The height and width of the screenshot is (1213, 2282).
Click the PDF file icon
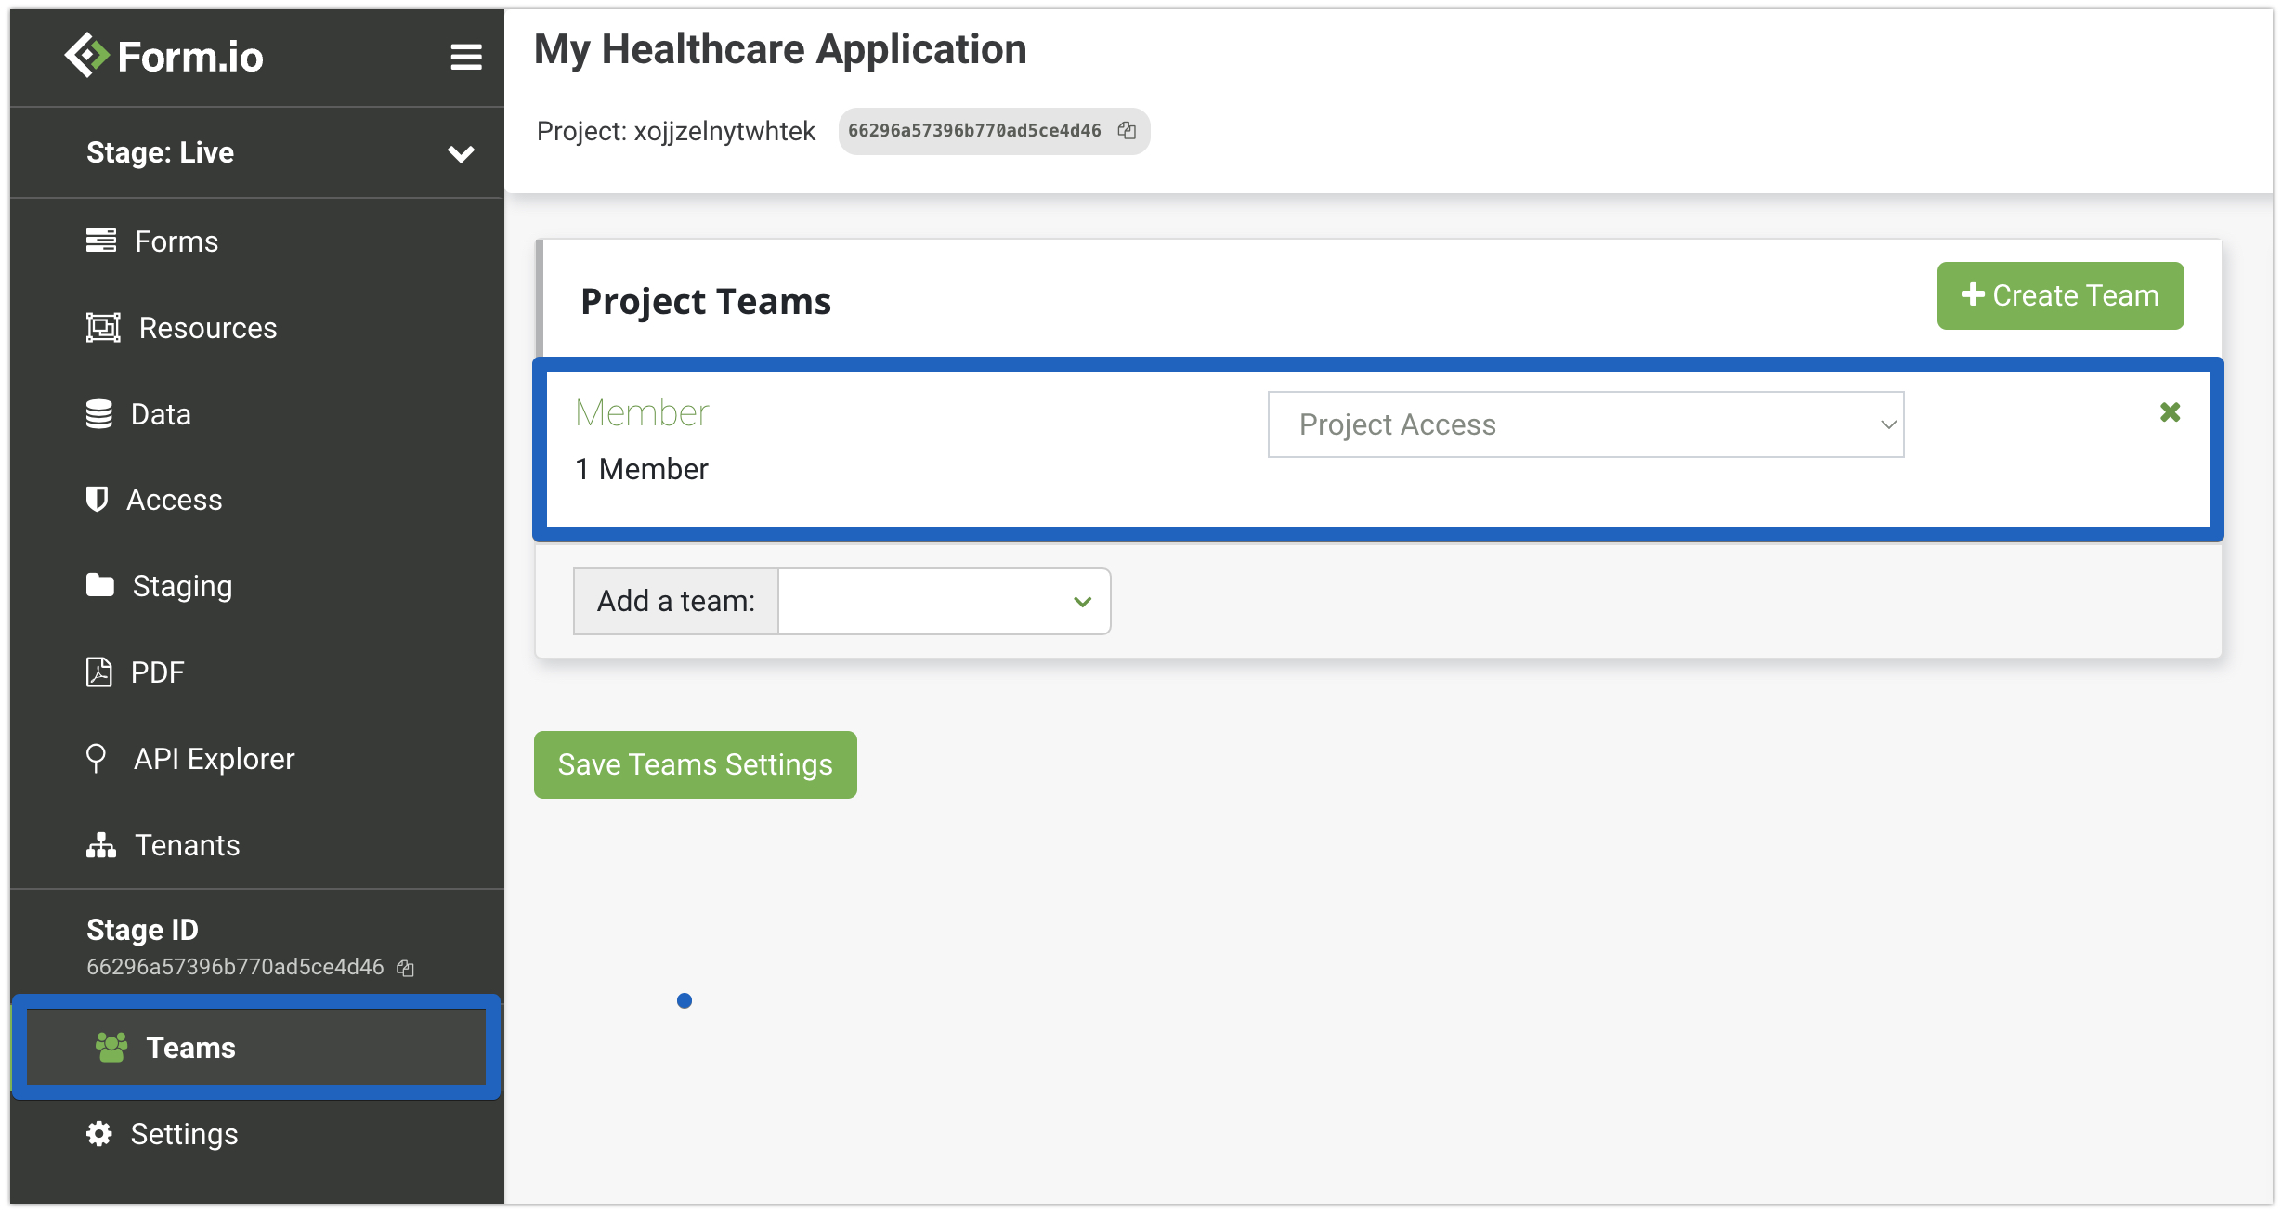[x=98, y=672]
